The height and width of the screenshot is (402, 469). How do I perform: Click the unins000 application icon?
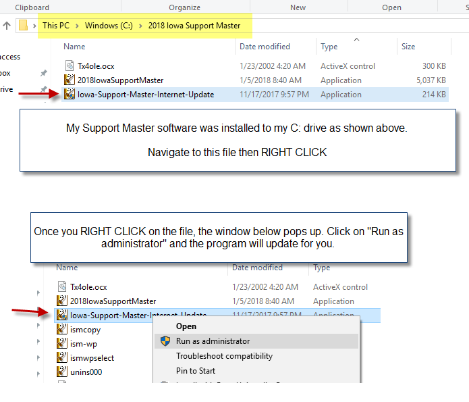62,372
